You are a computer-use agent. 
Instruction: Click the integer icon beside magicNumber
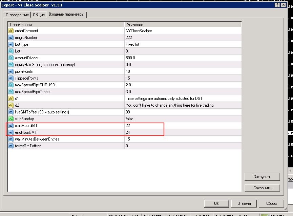tap(11, 38)
